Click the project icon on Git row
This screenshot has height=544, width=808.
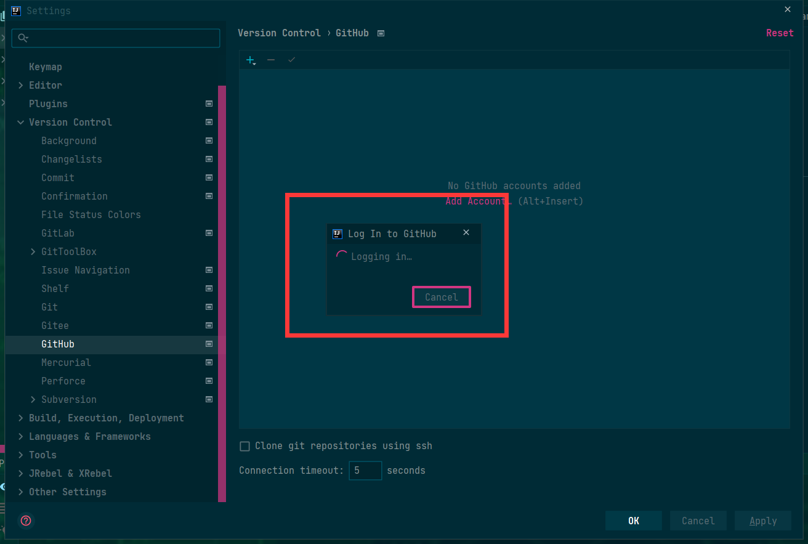pyautogui.click(x=209, y=307)
